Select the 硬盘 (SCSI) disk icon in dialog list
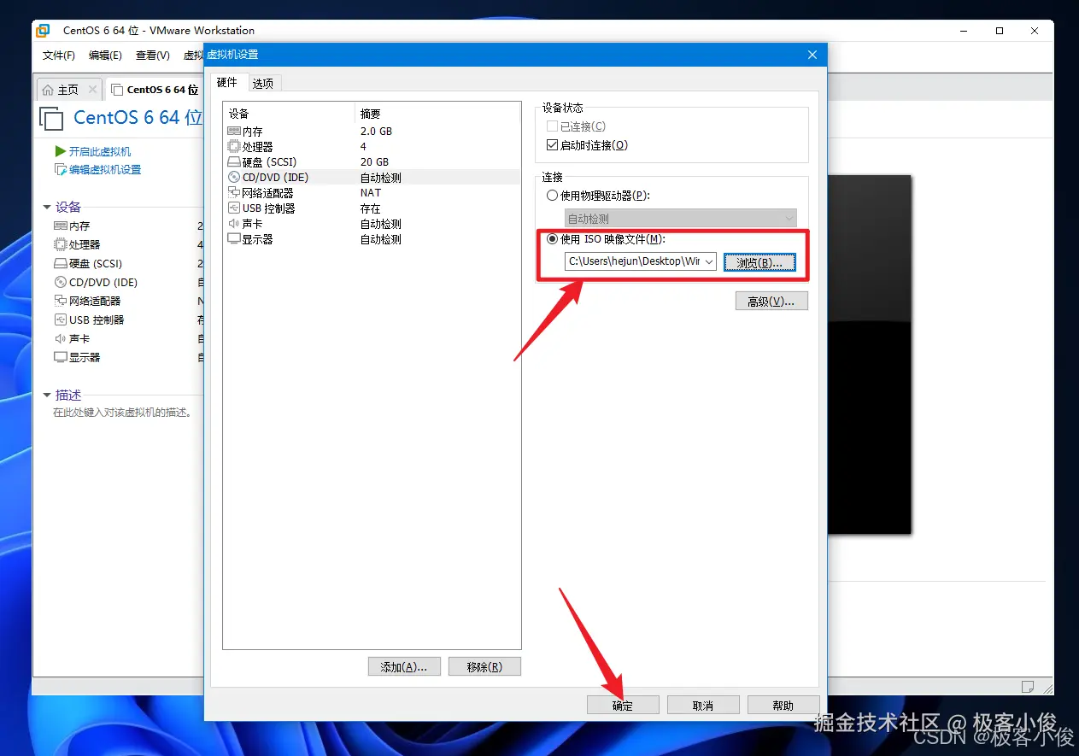 coord(234,162)
